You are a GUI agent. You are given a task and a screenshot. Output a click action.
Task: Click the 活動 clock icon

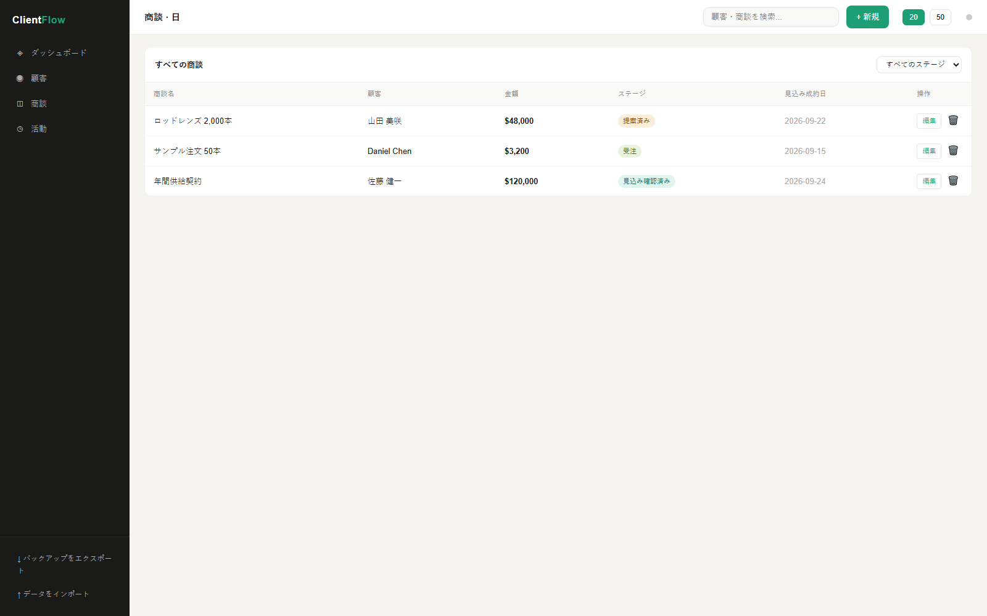point(20,129)
